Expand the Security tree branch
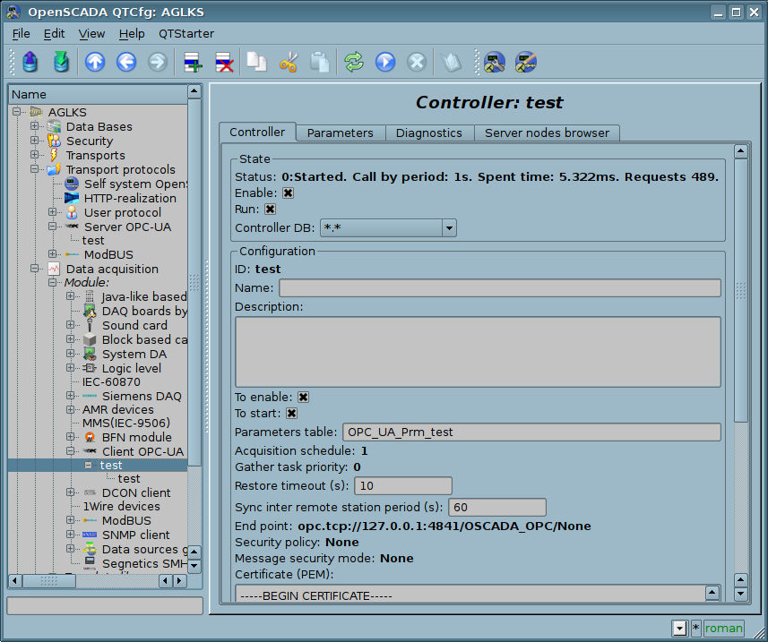Viewport: 768px width, 642px height. click(x=34, y=141)
